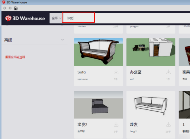
Task: Download the 沙发2 model
Action: pyautogui.click(x=116, y=125)
